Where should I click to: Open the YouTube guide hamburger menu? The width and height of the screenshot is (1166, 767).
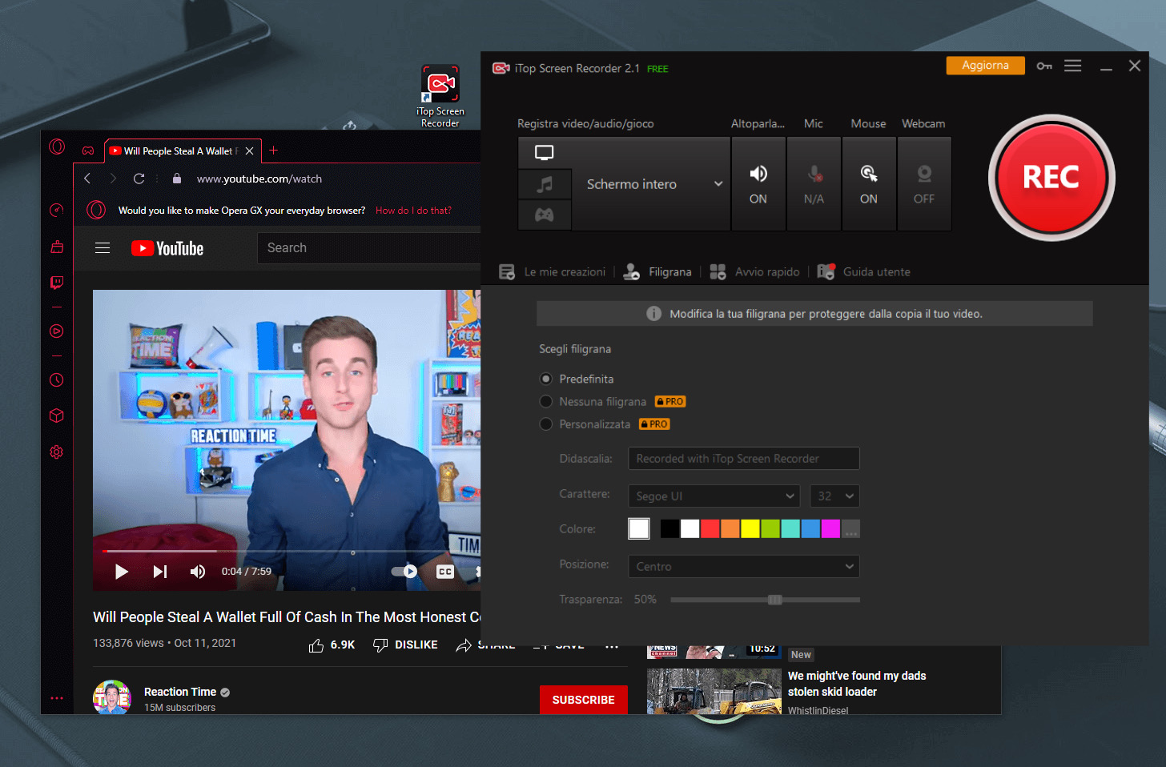click(103, 248)
